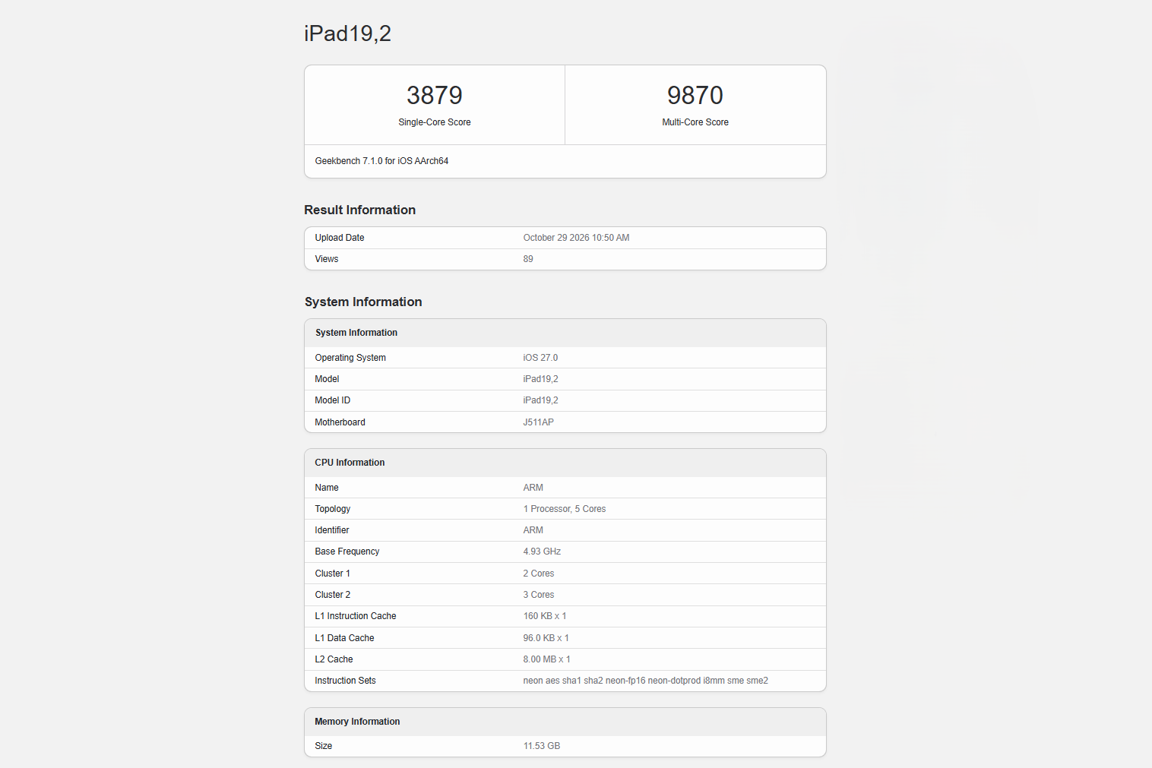Select L1 Data Cache value 96.0 KB x 1

coord(546,638)
